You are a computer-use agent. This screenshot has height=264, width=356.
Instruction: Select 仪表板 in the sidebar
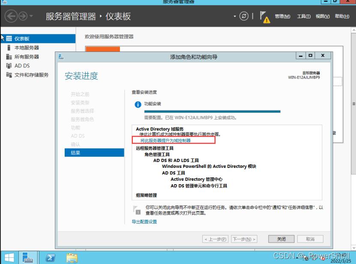pyautogui.click(x=38, y=39)
